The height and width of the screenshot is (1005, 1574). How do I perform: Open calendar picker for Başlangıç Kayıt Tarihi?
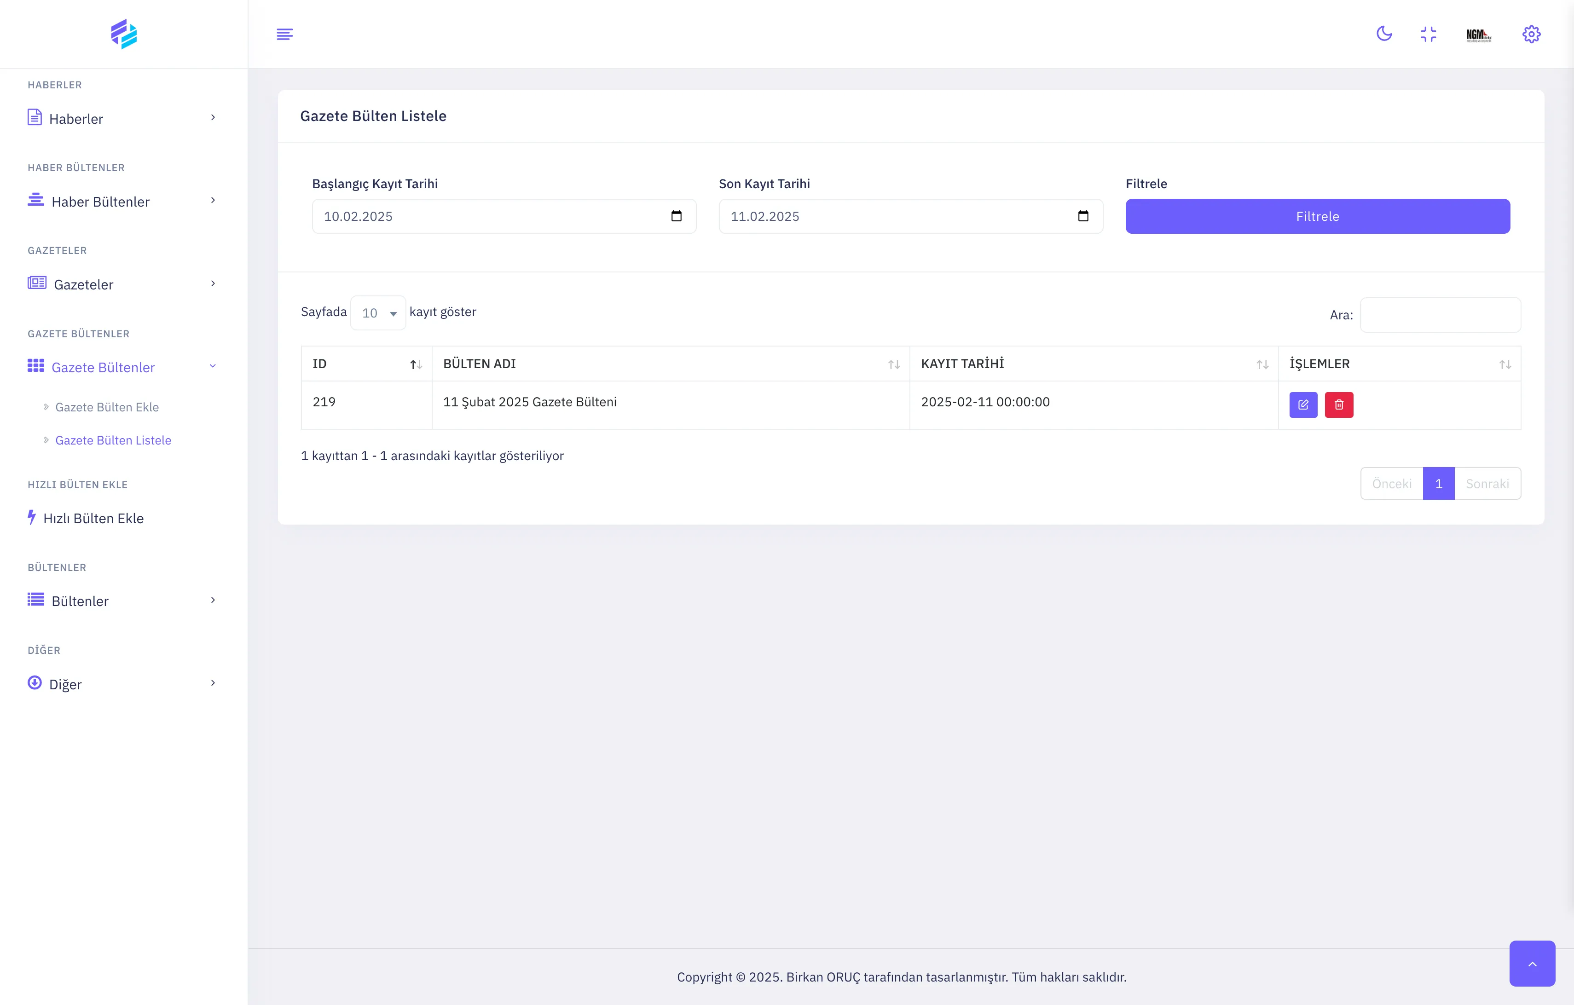(676, 216)
